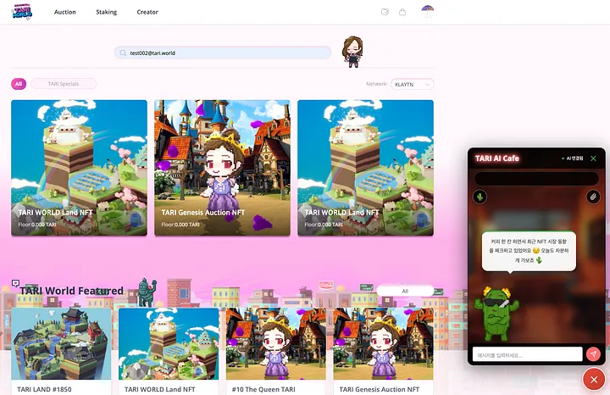Select the TARI Specials filter
The width and height of the screenshot is (610, 395).
pyautogui.click(x=64, y=84)
